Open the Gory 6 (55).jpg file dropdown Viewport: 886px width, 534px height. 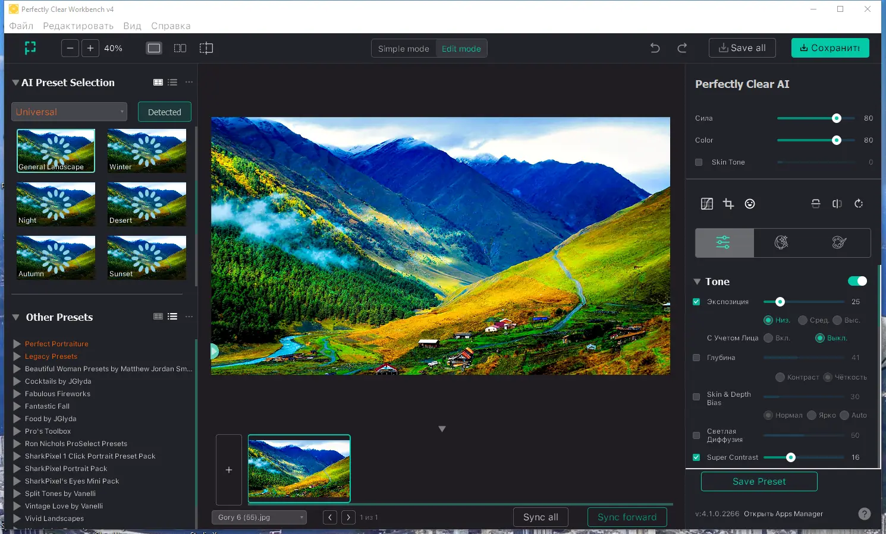[x=259, y=517]
